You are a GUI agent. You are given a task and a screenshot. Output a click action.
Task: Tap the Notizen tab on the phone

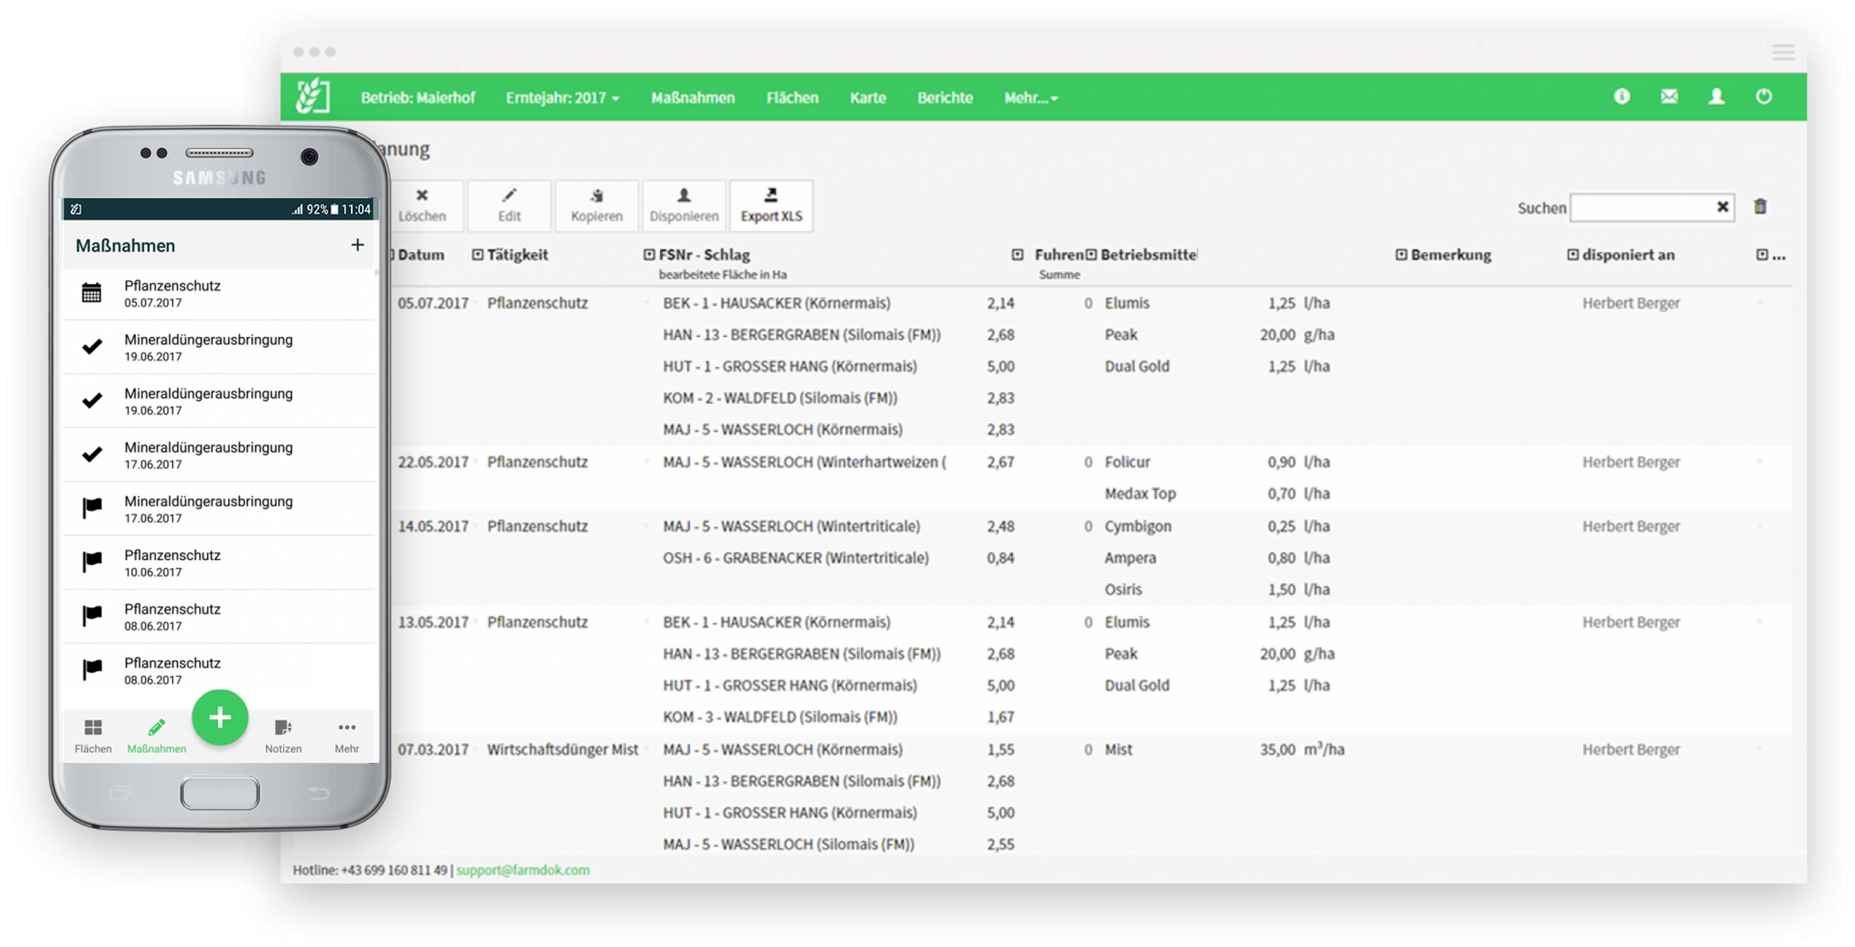(x=283, y=736)
